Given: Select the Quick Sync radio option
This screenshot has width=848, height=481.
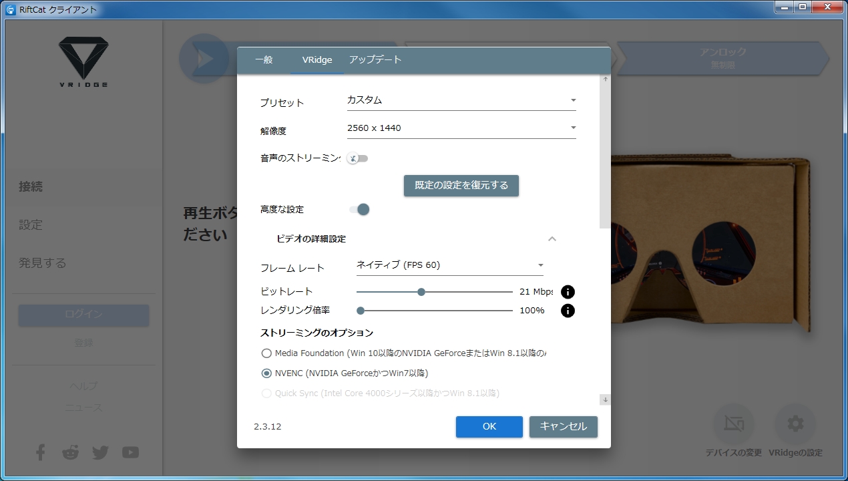Looking at the screenshot, I should 266,393.
